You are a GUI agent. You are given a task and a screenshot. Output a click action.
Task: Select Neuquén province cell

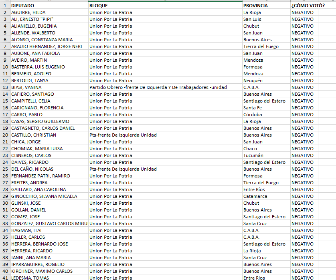point(266,81)
